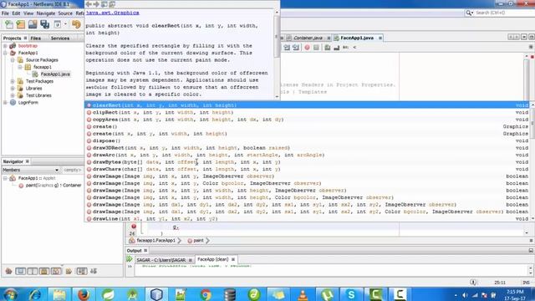Close the FaceApp1.java editor tab
This screenshot has width=535, height=301.
coord(380,38)
